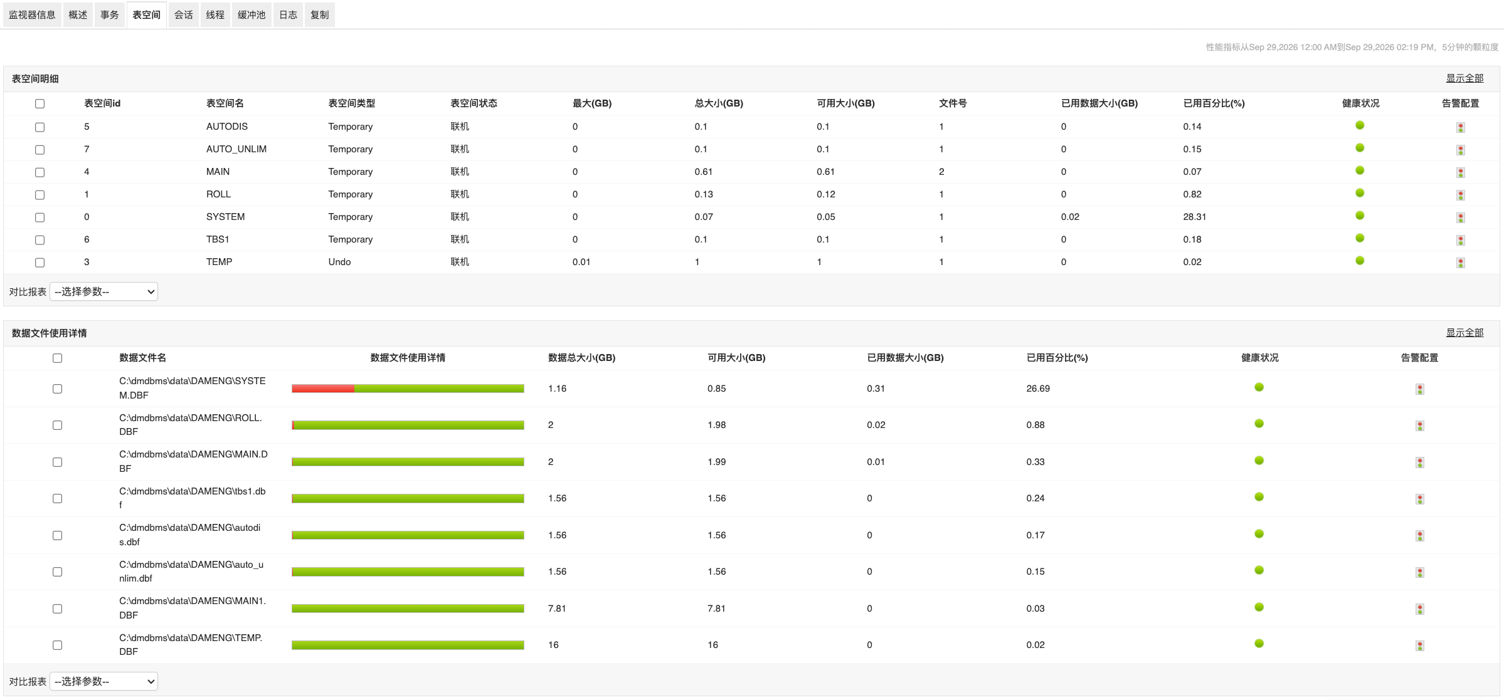This screenshot has height=700, width=1504.
Task: Open alarm config icon for autodis.dbf data file
Action: (x=1419, y=536)
